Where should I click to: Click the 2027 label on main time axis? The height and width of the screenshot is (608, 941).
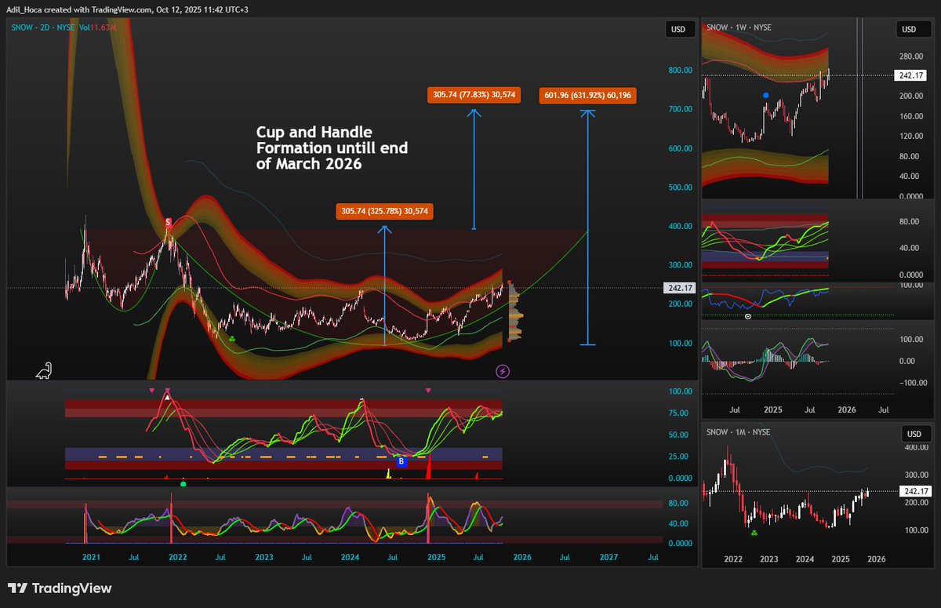click(x=609, y=557)
